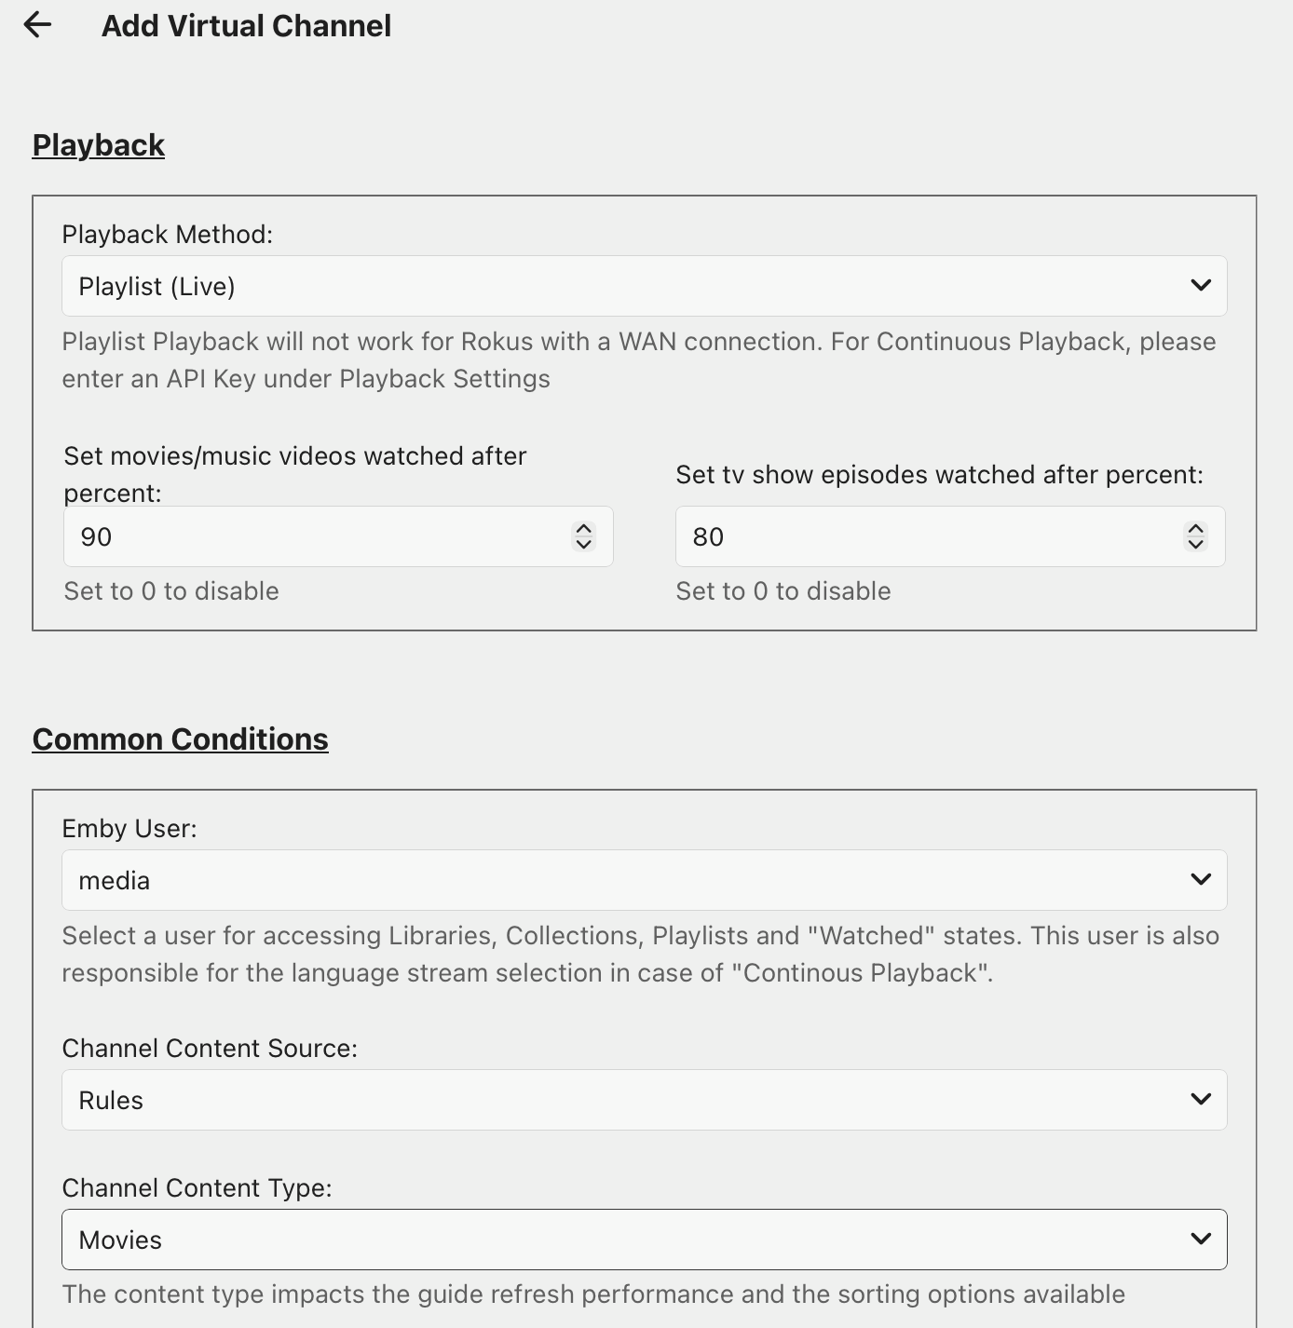Open the Playback Method dropdown
1293x1328 pixels.
pos(644,286)
